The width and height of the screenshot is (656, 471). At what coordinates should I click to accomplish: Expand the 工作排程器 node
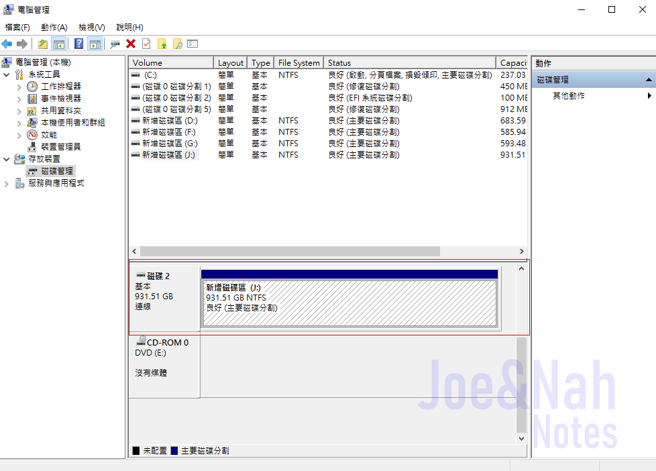tap(19, 87)
